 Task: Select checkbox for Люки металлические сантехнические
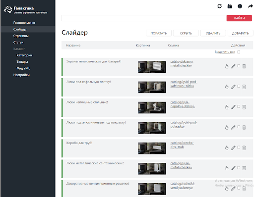pyautogui.click(x=239, y=168)
